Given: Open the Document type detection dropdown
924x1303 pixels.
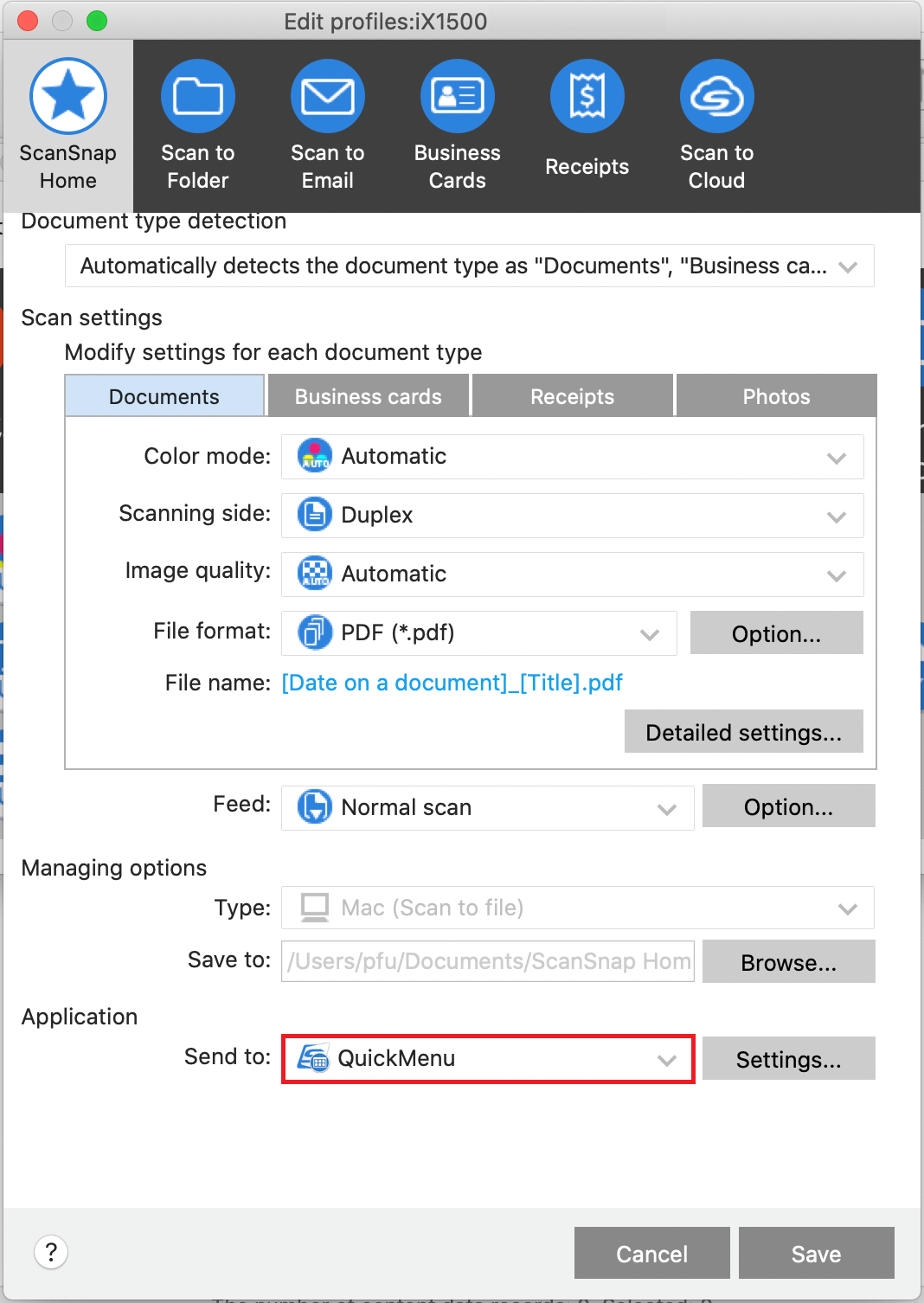Looking at the screenshot, I should (x=470, y=266).
